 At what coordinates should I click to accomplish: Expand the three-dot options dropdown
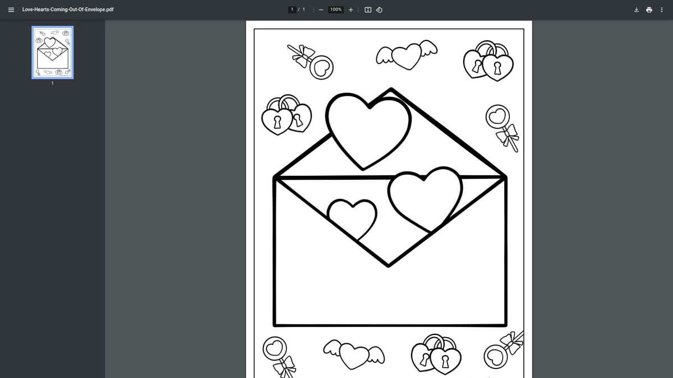point(662,10)
